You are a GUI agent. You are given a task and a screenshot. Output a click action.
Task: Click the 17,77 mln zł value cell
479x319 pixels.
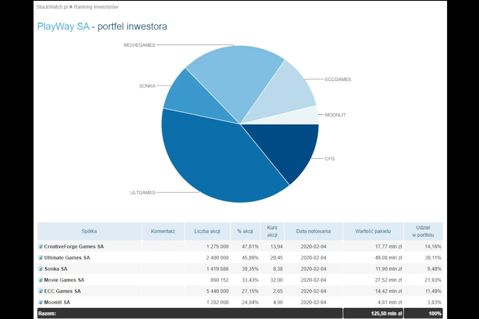(x=373, y=246)
